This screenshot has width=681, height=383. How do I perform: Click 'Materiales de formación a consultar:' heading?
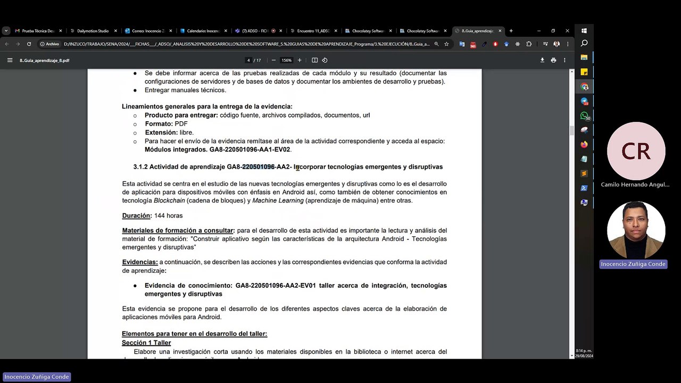(178, 230)
